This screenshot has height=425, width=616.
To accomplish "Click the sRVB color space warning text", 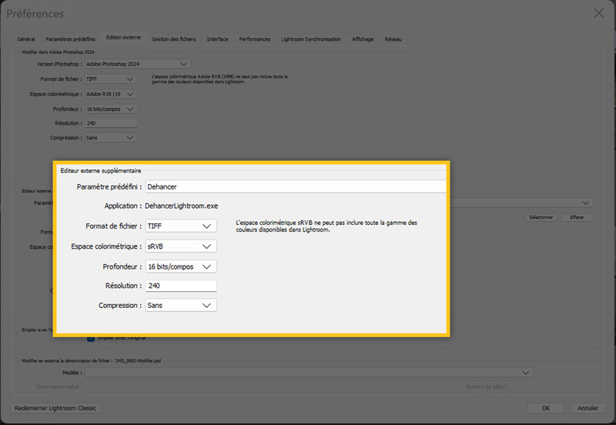I will tap(326, 226).
